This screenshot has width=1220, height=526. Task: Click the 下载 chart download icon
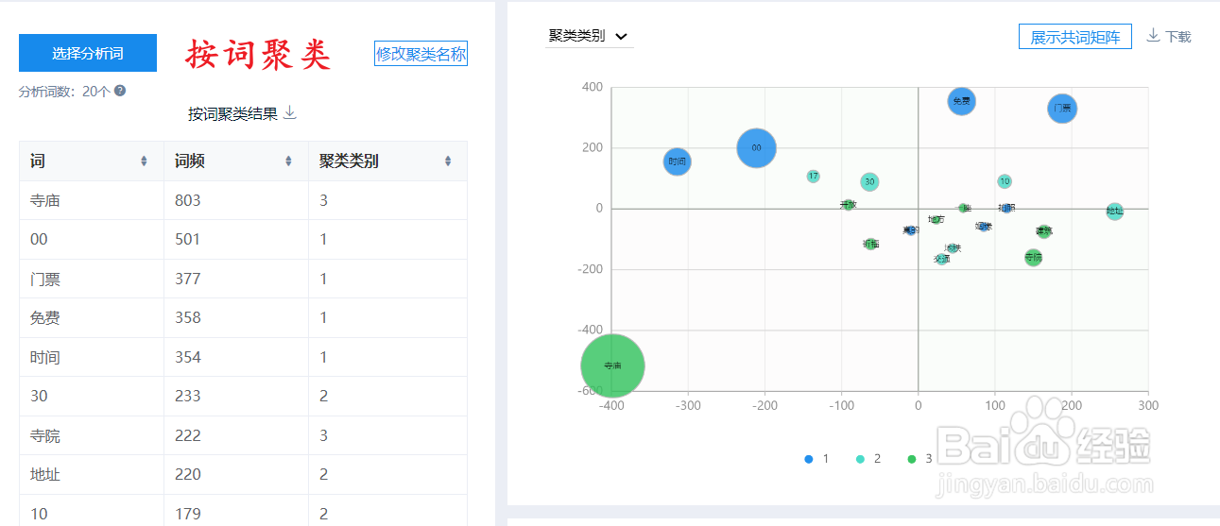(1153, 36)
